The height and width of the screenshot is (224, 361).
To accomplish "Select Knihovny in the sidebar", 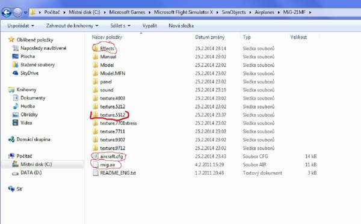I will [x=26, y=89].
